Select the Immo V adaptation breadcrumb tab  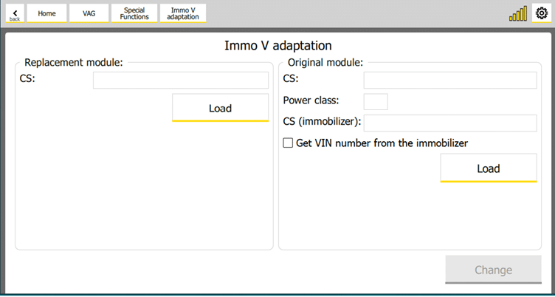point(183,13)
